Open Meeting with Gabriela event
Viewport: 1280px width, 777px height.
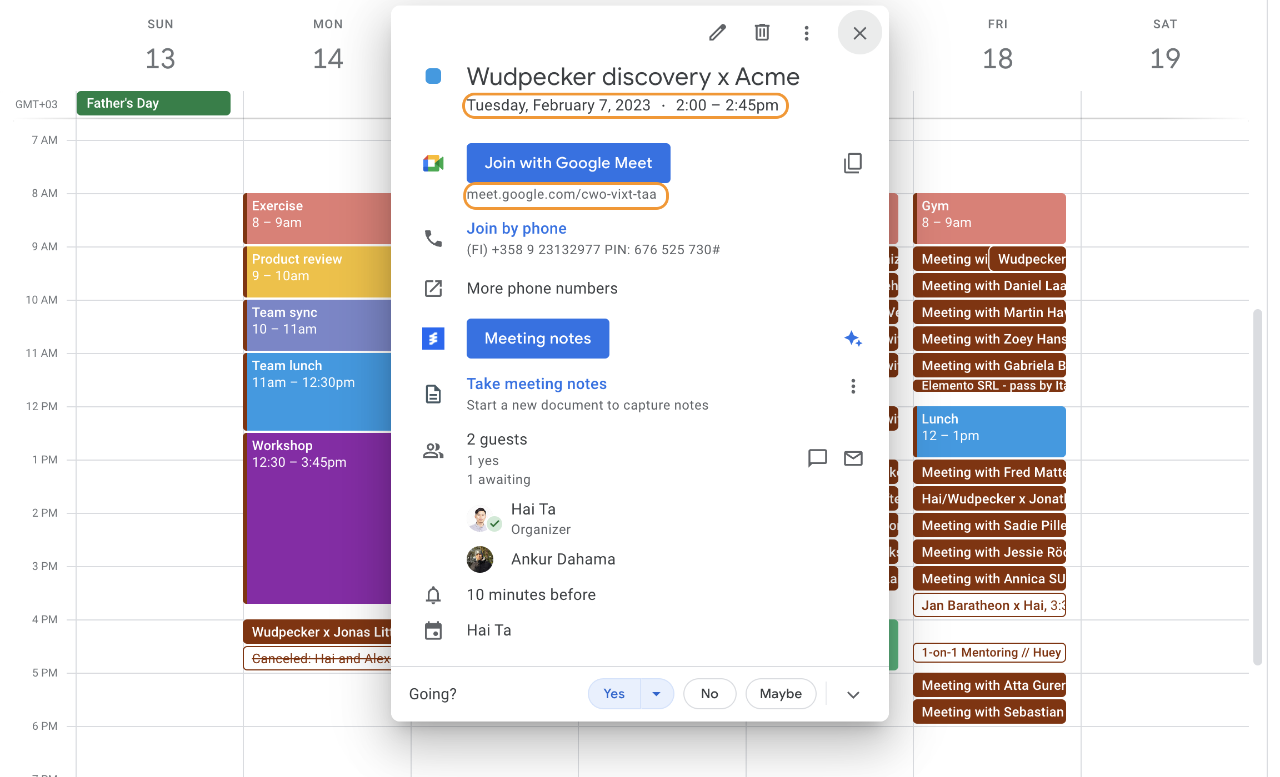tap(989, 365)
